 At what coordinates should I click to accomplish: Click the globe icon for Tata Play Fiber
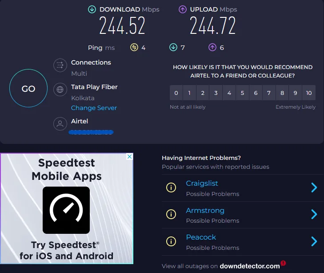[x=60, y=90]
